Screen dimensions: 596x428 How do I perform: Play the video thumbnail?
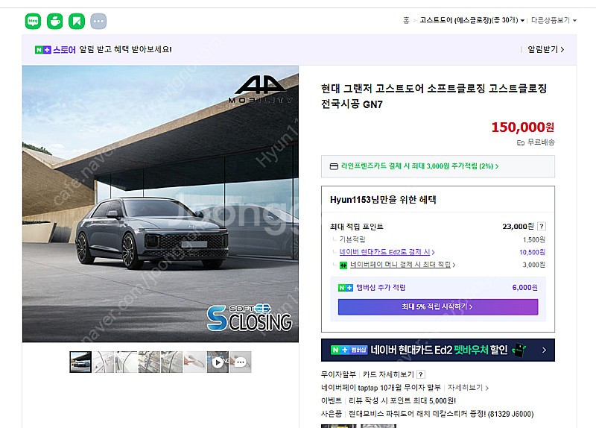(218, 362)
